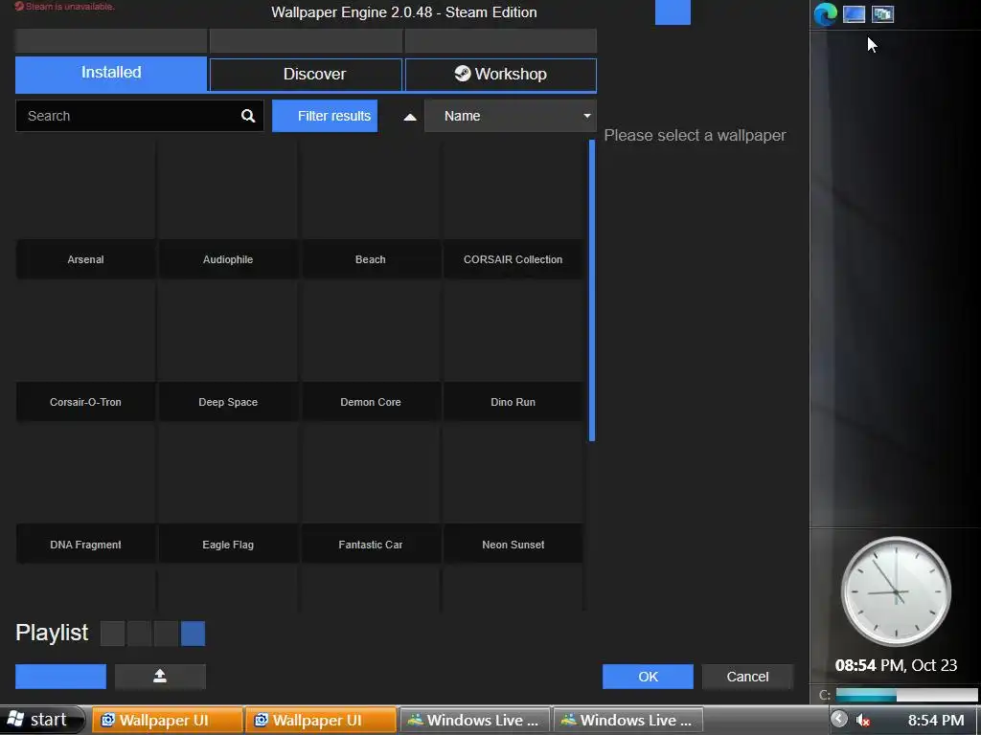Image resolution: width=981 pixels, height=735 pixels.
Task: Click the 08:54 PM, Oct 23 date text
Action: pyautogui.click(x=896, y=665)
